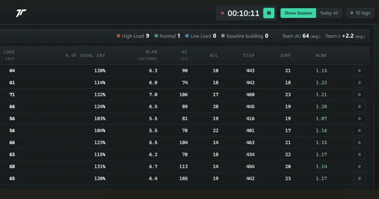Click the ACWR value 1.07

pos(321,118)
